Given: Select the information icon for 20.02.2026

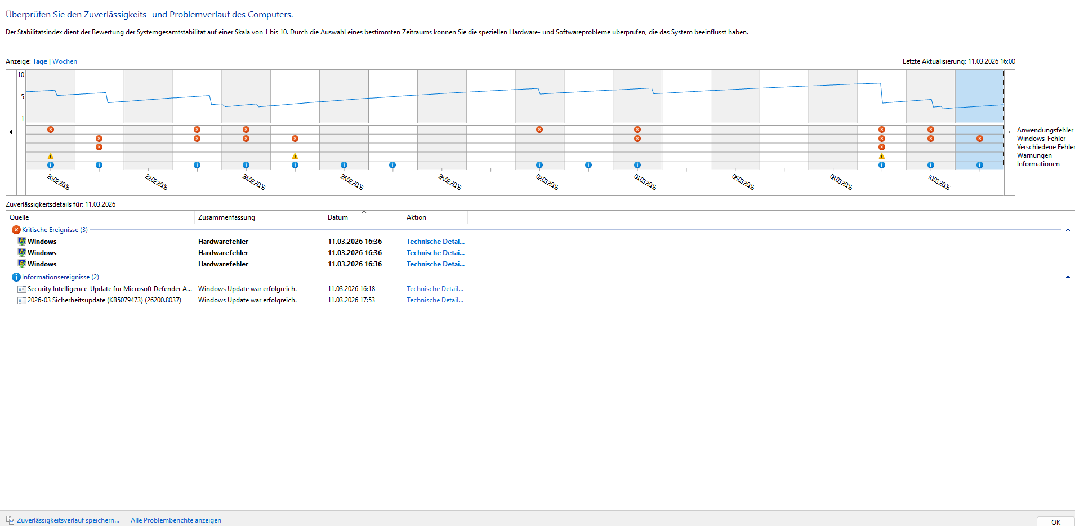Looking at the screenshot, I should (51, 165).
